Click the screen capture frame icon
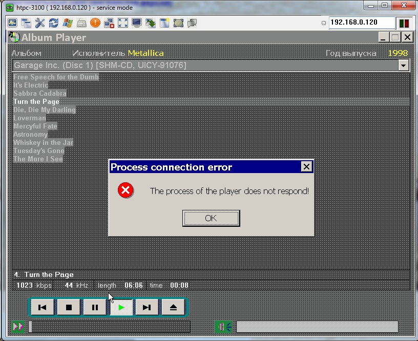Image resolution: width=418 pixels, height=341 pixels. tap(178, 23)
